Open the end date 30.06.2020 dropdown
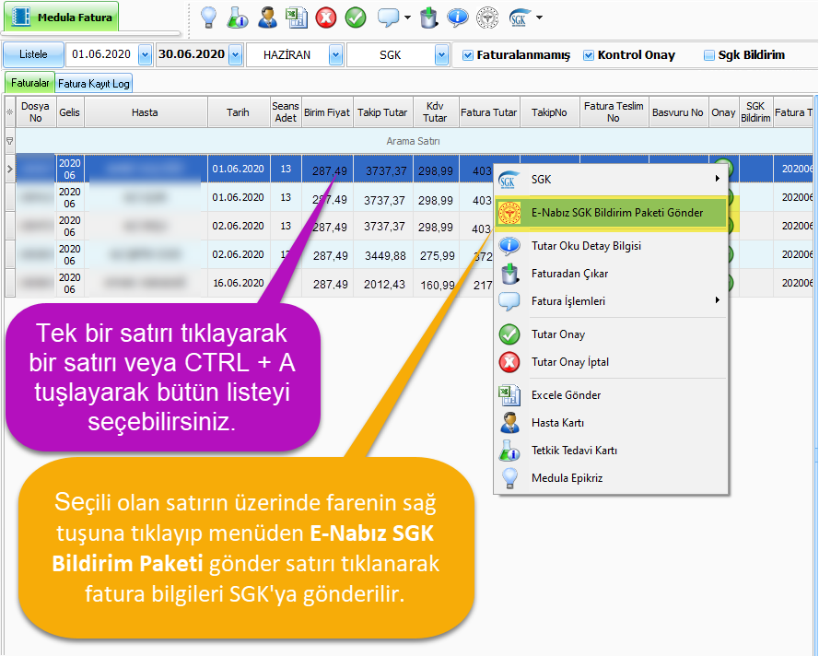819x656 pixels. pos(236,54)
